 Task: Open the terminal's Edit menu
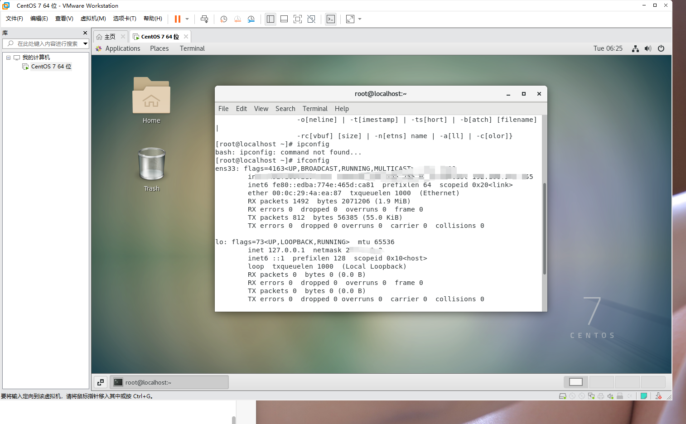pos(242,109)
